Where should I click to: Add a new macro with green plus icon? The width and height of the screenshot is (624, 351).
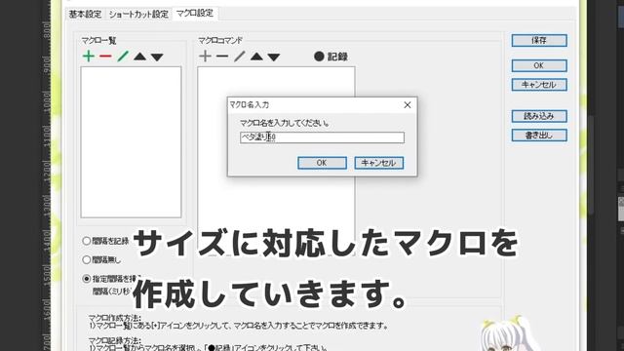(89, 57)
